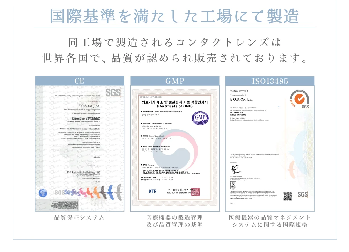Click the red Korean stamp beside Korea Testing Institute
The width and height of the screenshot is (349, 252).
(x=195, y=192)
